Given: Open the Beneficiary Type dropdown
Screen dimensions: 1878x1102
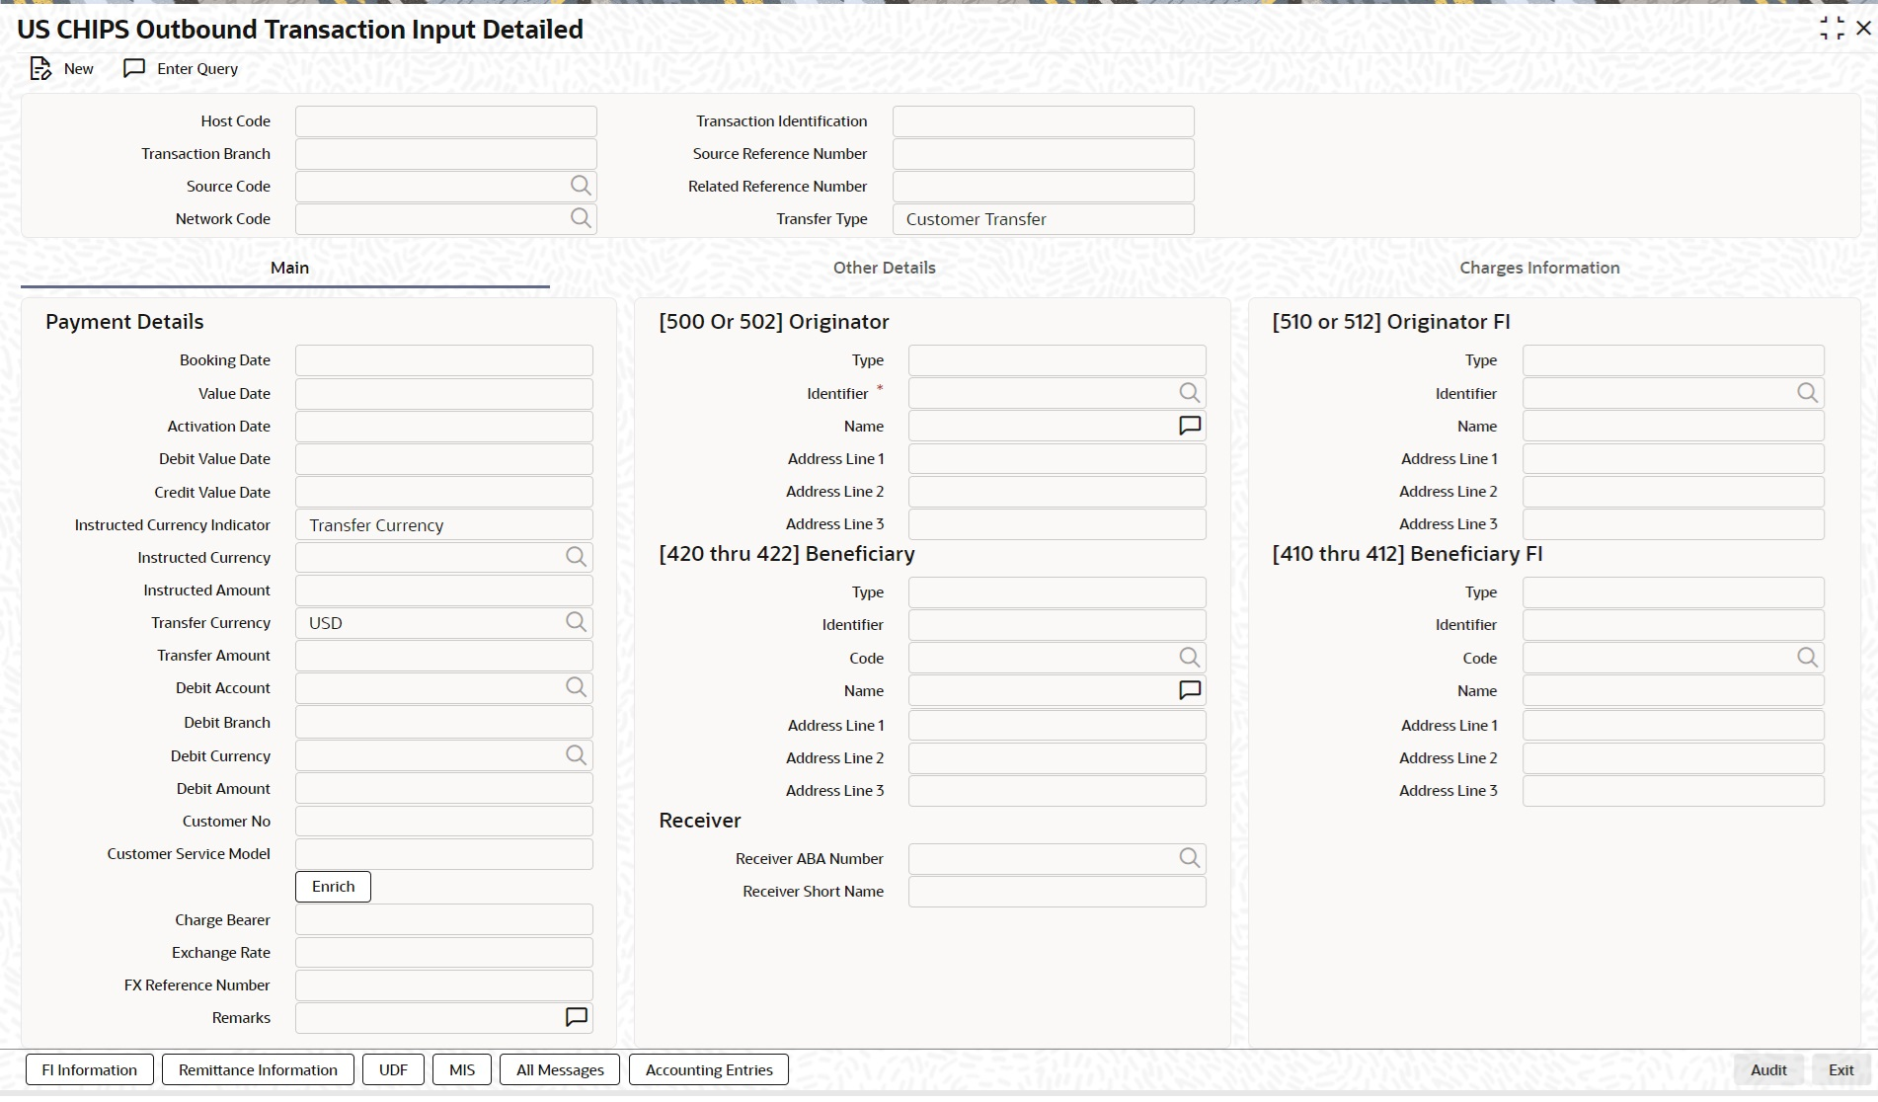Looking at the screenshot, I should coord(1057,592).
